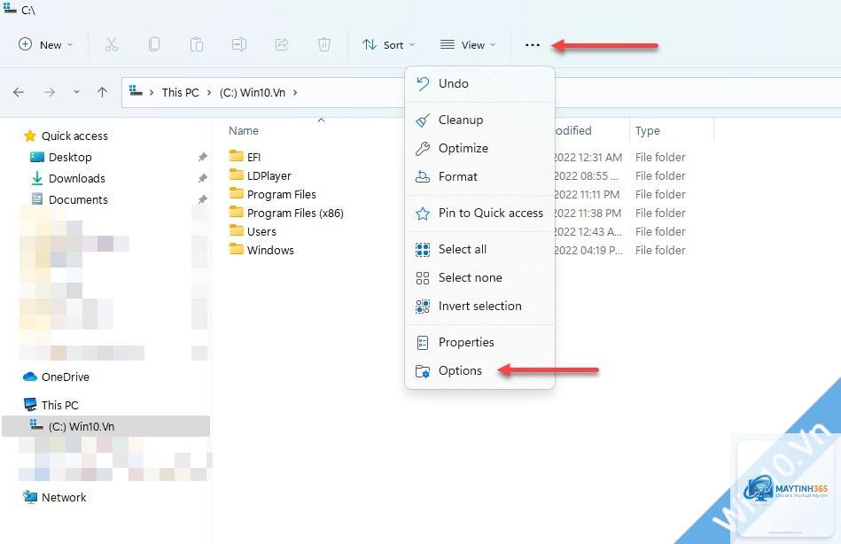Viewport: 841px width, 544px height.
Task: Click the Rename icon in toolbar
Action: pyautogui.click(x=238, y=44)
